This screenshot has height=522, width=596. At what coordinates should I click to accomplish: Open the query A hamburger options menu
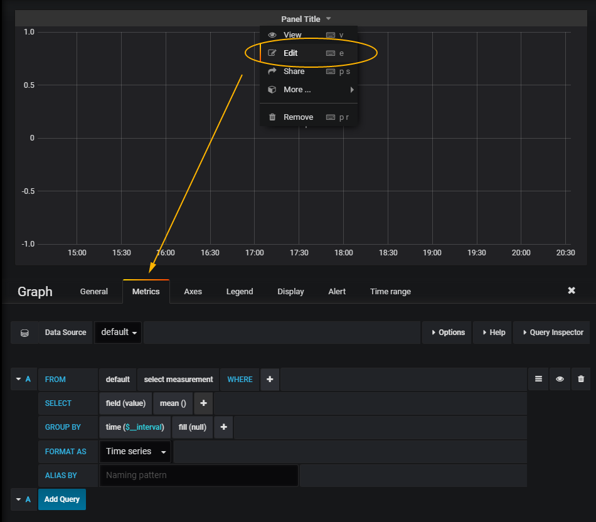[538, 379]
